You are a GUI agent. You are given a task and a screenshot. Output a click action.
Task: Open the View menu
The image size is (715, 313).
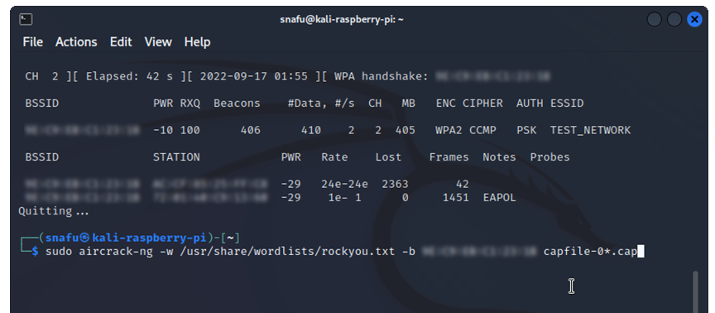coord(158,42)
